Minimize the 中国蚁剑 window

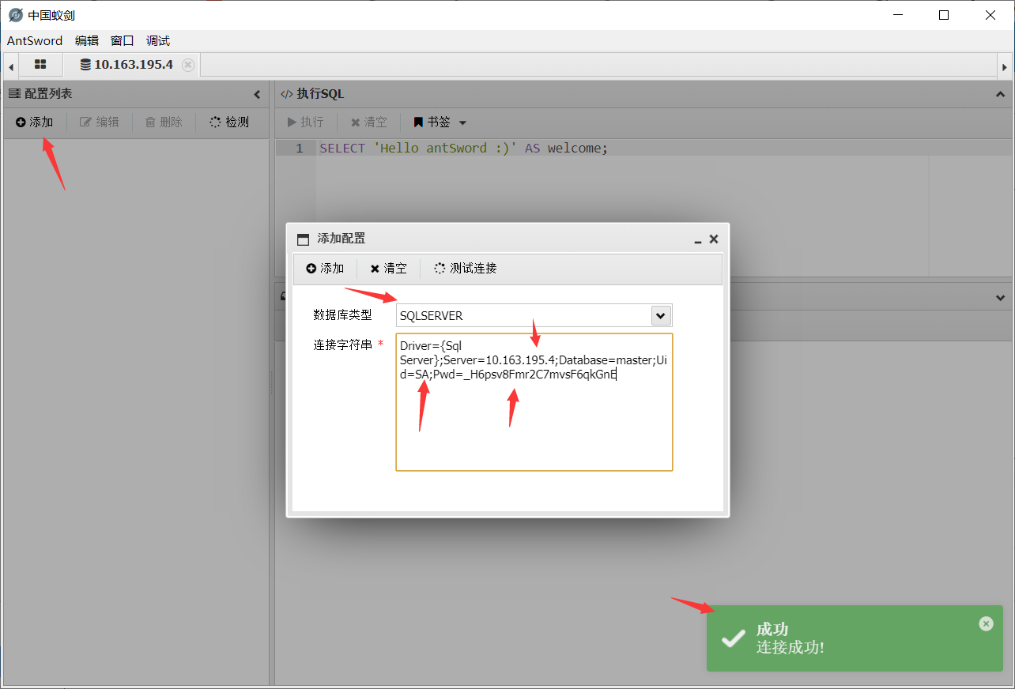click(897, 15)
